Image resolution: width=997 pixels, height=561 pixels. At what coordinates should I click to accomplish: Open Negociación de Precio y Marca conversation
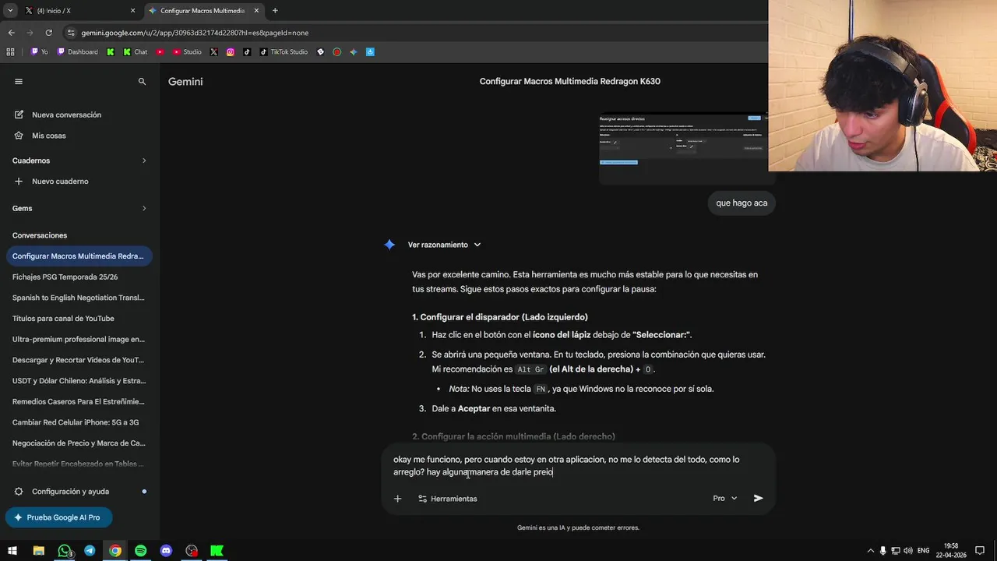tap(79, 443)
